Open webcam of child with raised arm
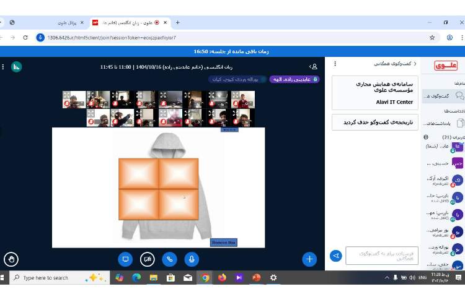Image resolution: width=465 pixels, height=297 pixels. click(x=122, y=118)
